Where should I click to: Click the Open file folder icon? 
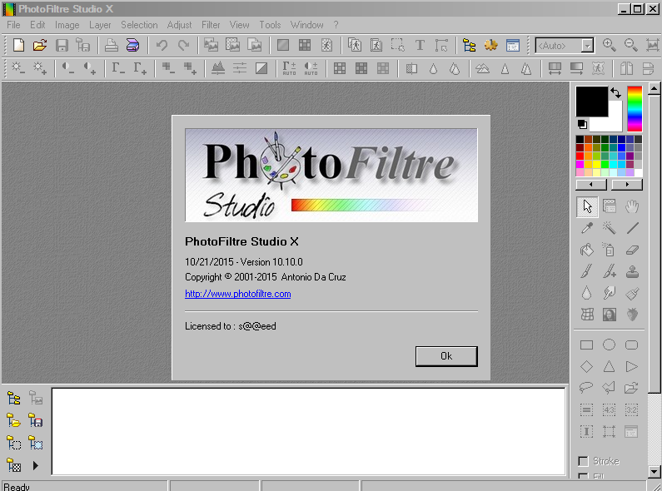(x=39, y=46)
